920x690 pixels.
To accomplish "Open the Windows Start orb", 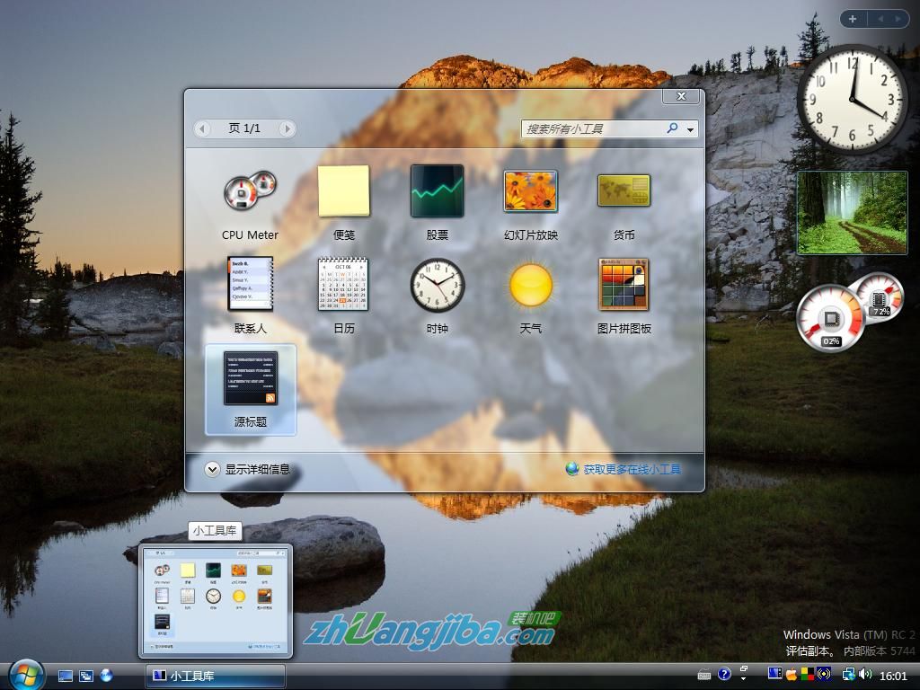I will point(25,674).
